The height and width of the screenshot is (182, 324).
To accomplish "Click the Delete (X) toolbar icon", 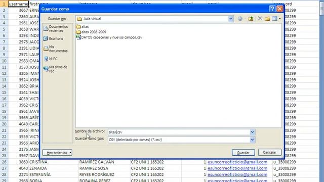I will coord(260,19).
